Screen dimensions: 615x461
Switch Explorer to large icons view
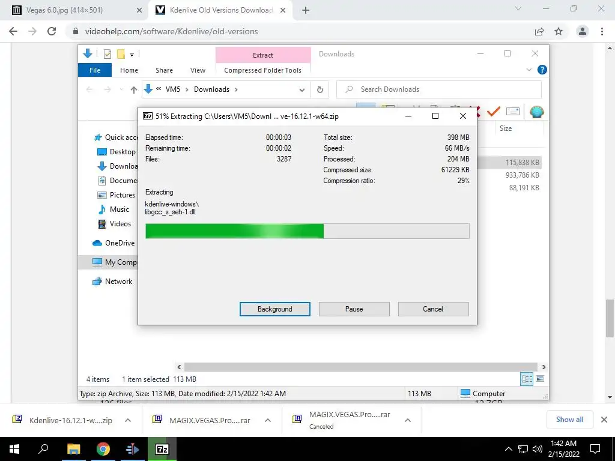click(x=540, y=379)
